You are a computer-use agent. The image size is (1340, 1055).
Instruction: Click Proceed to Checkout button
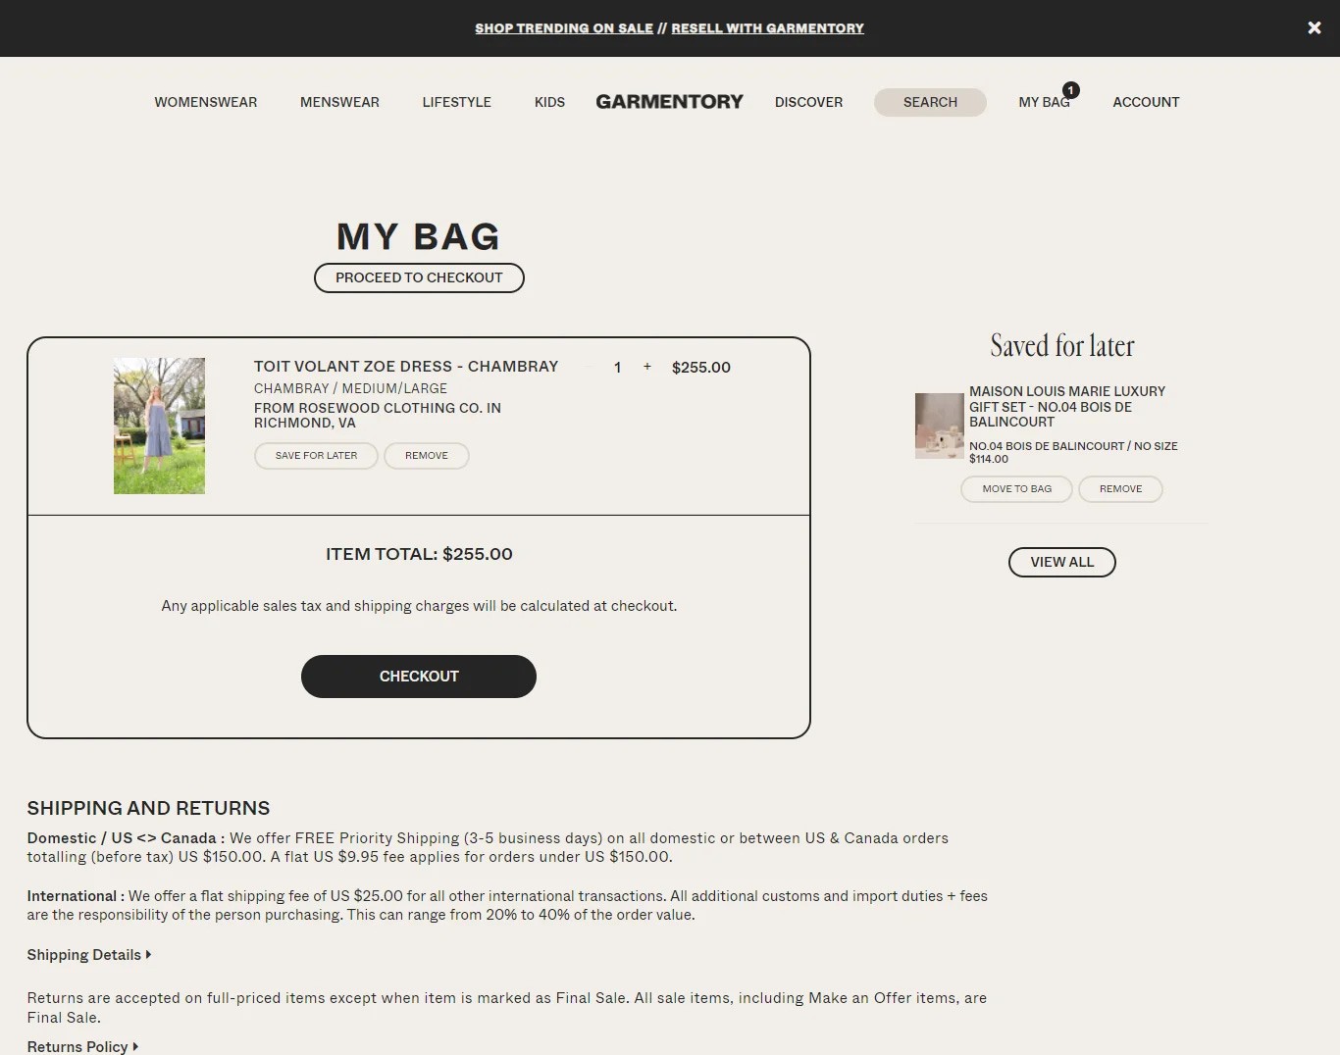click(419, 277)
